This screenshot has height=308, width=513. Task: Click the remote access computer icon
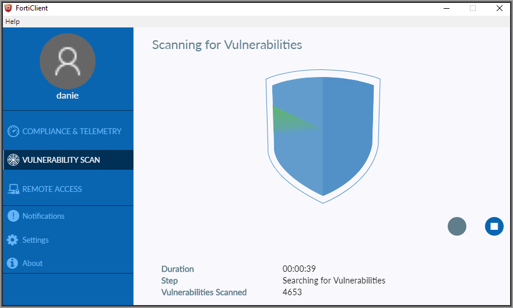(13, 189)
